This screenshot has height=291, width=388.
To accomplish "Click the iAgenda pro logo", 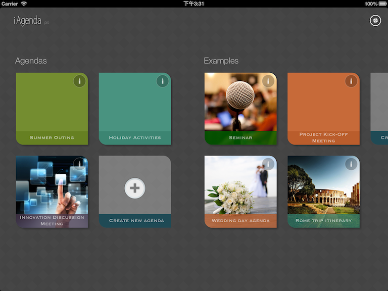I will tap(31, 21).
